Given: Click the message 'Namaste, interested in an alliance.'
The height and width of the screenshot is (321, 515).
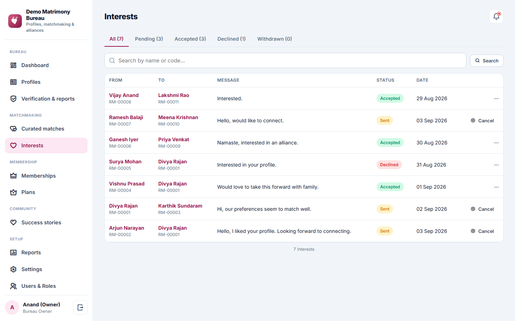Looking at the screenshot, I should (x=257, y=143).
